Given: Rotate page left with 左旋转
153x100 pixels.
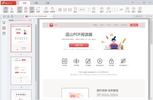Looking at the screenshot, I should click(x=46, y=10).
